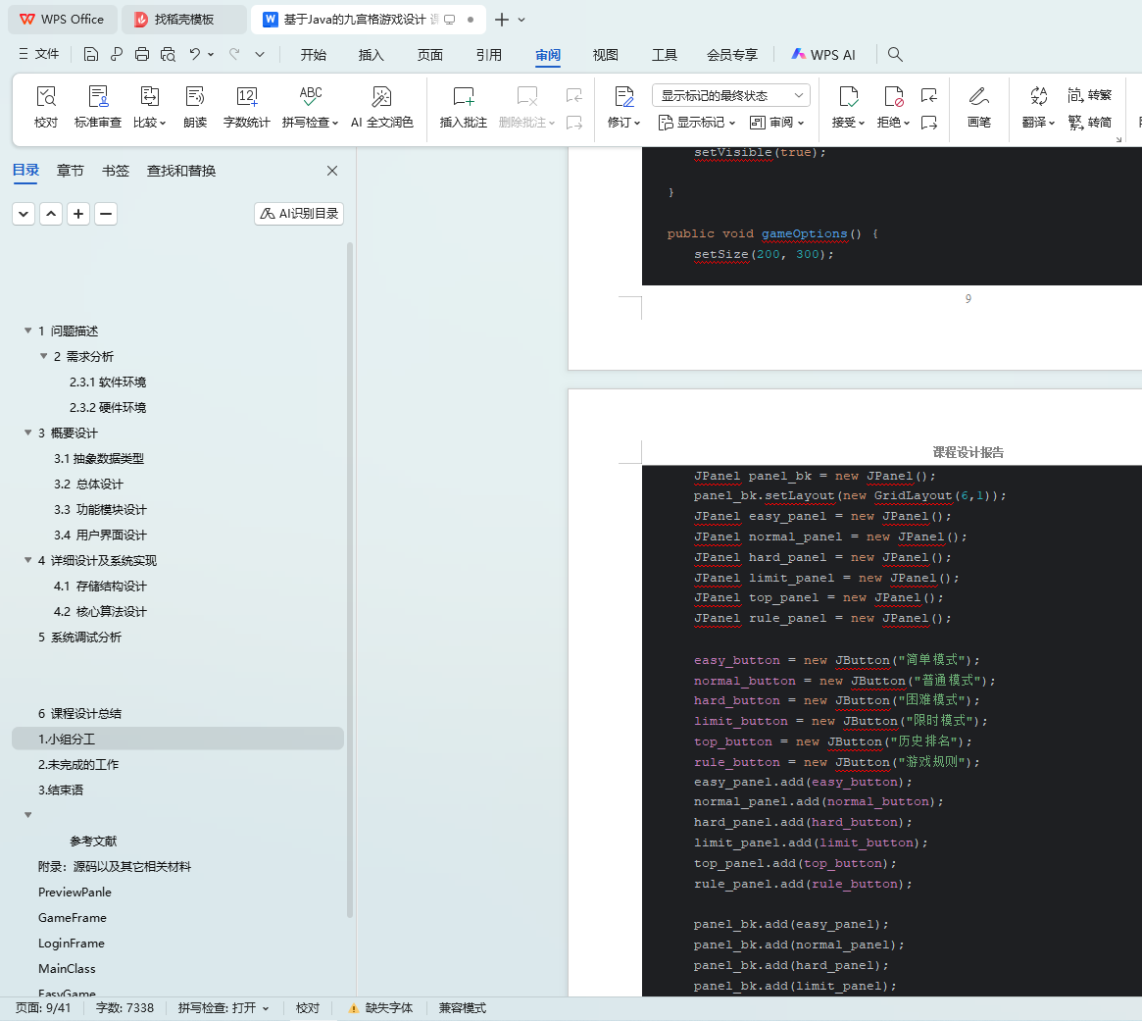Toggle 修订 track changes
Image resolution: width=1142 pixels, height=1021 pixels.
pos(624,106)
